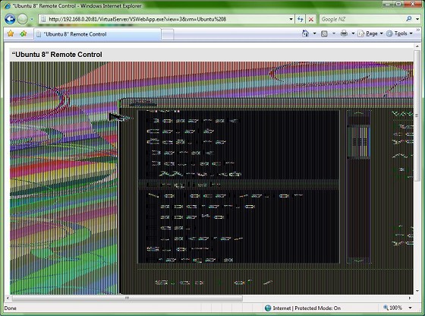Click the Done status bar text
Viewport: 425px width, 316px height.
[11, 308]
